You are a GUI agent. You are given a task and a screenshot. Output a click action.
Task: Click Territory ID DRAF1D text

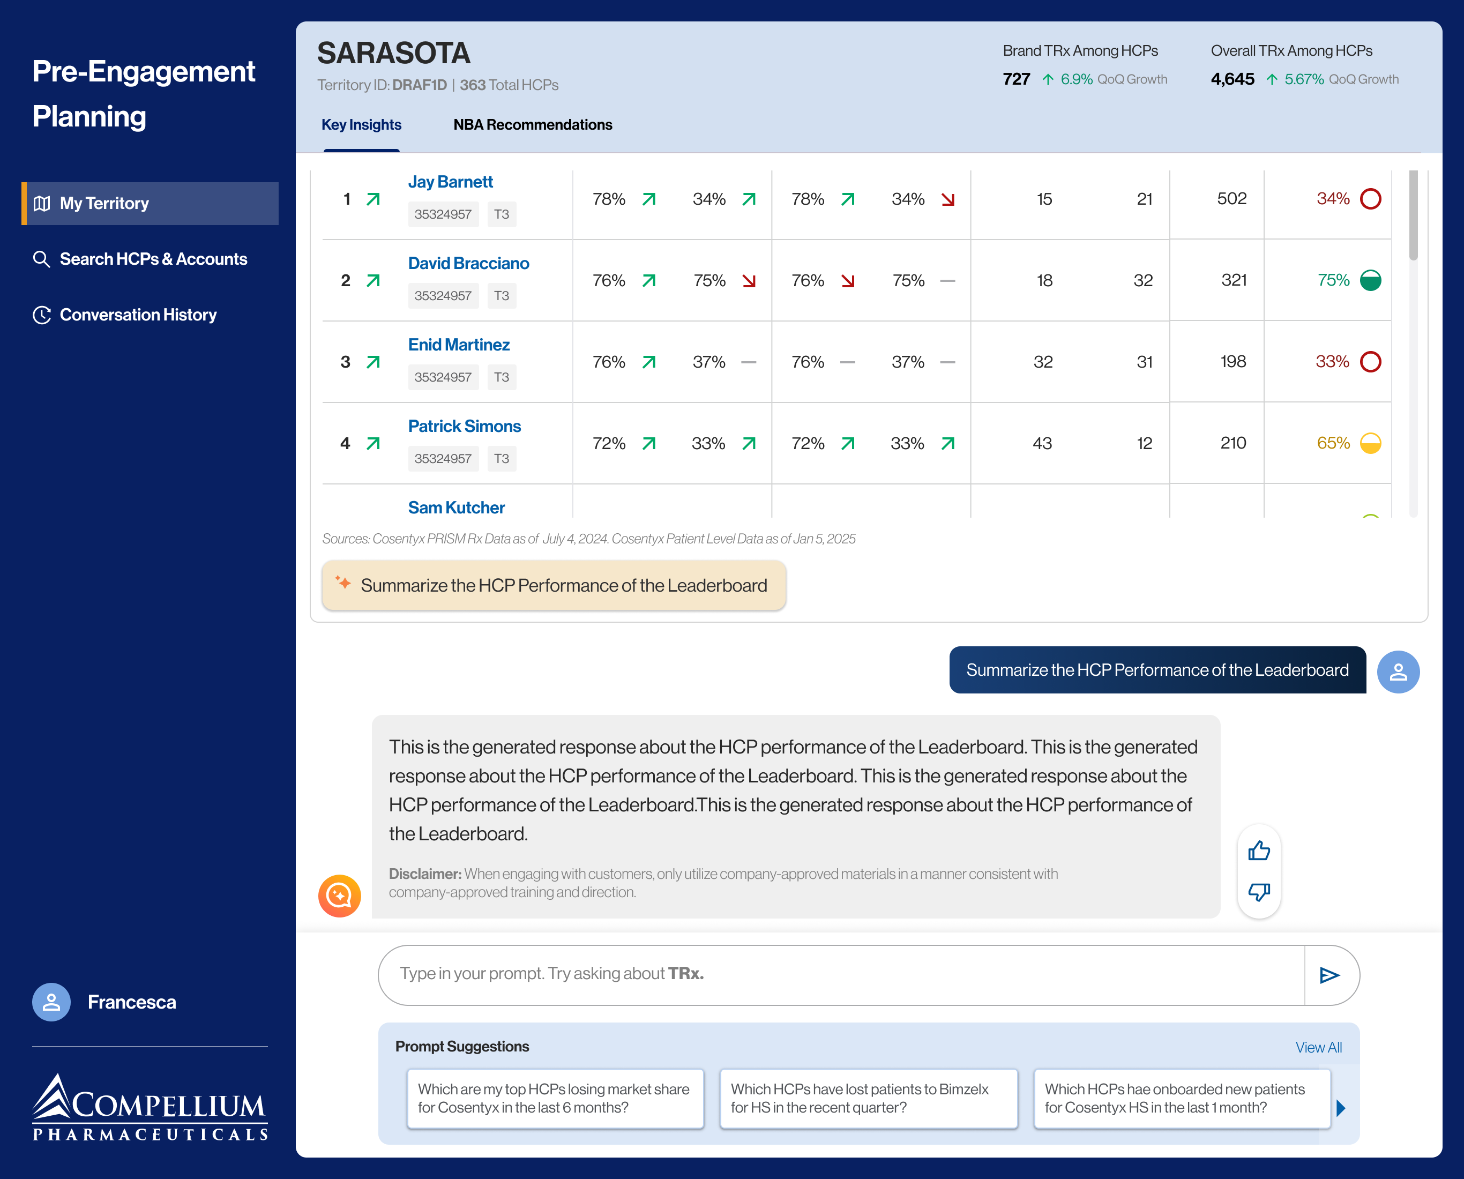click(382, 85)
